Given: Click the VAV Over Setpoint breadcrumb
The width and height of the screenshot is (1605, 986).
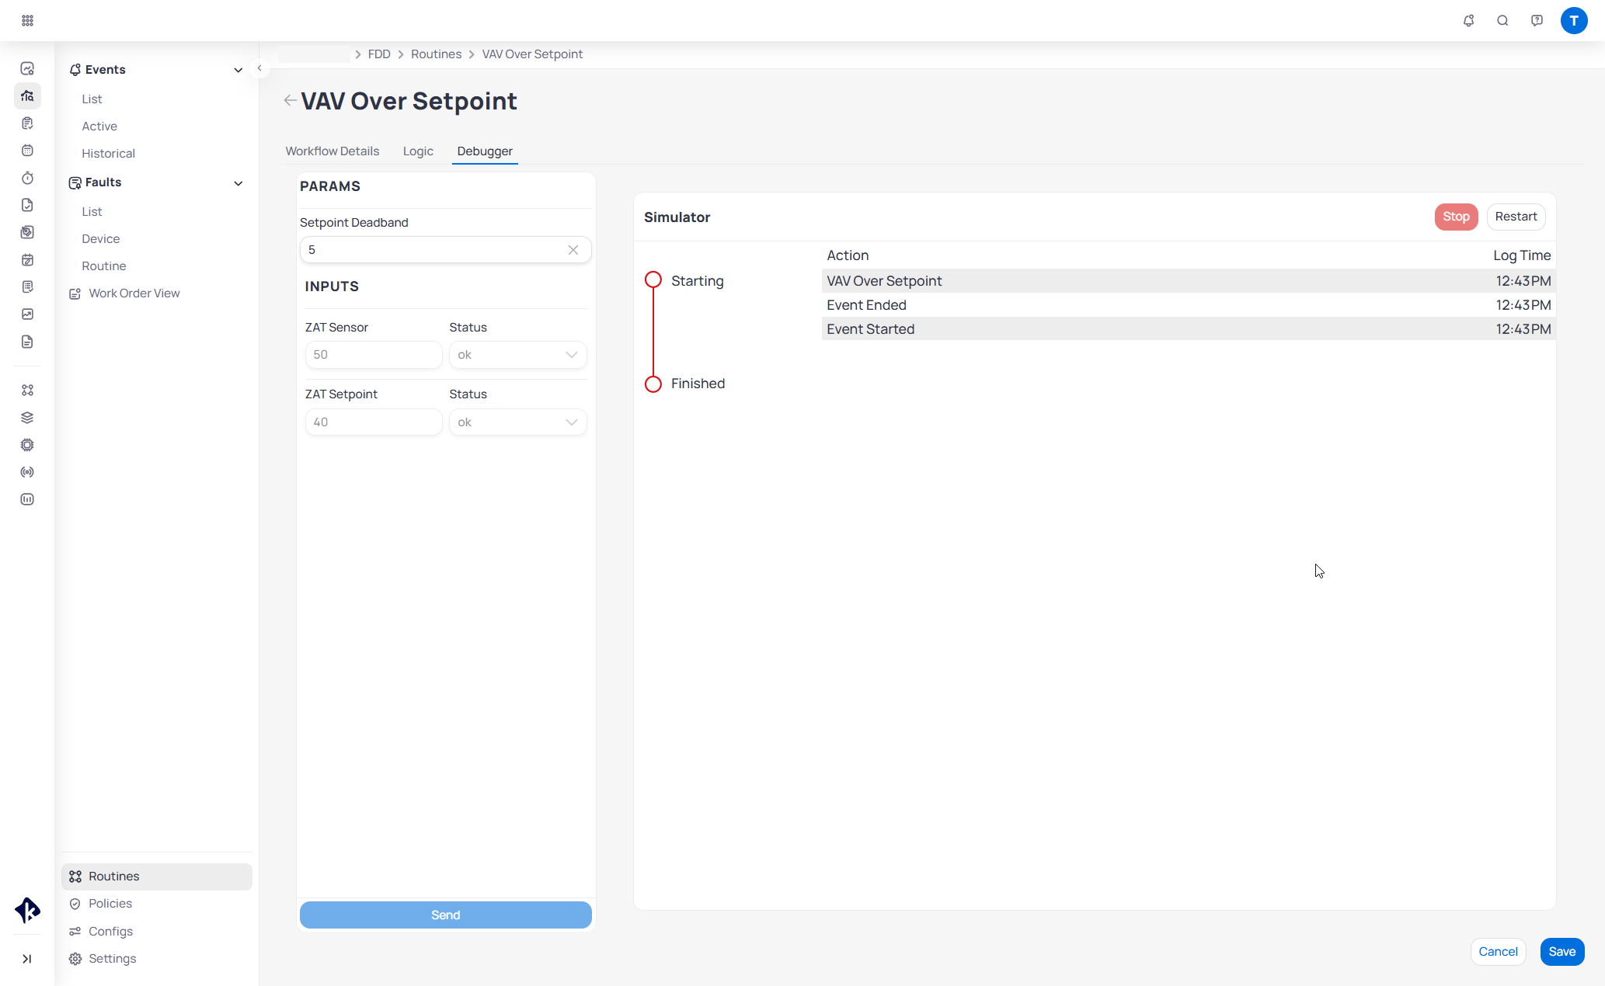Looking at the screenshot, I should [532, 54].
